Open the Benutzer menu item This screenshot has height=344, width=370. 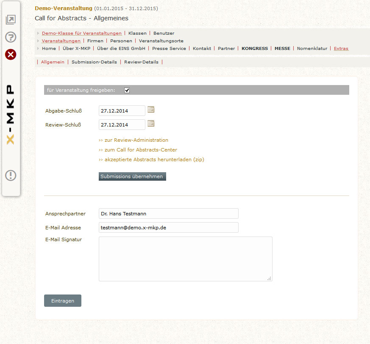(x=164, y=33)
